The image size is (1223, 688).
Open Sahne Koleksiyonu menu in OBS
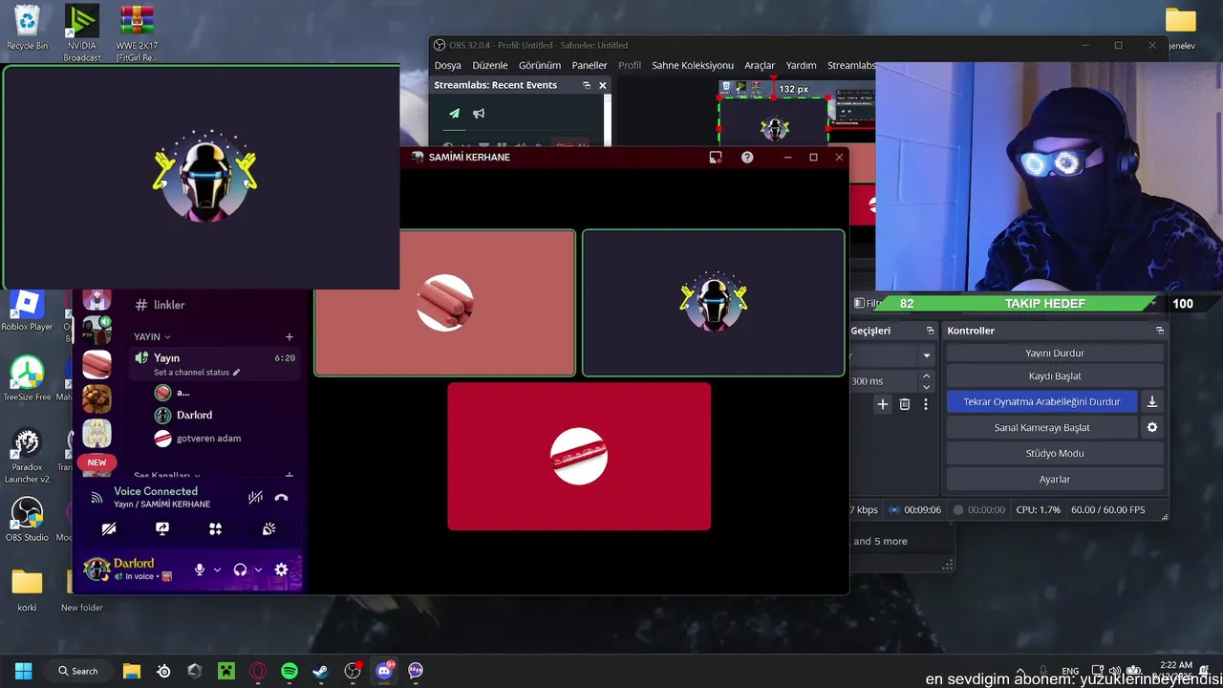click(693, 65)
